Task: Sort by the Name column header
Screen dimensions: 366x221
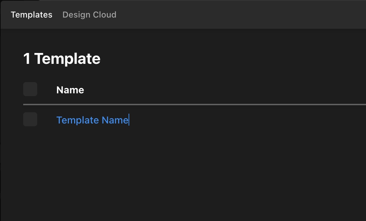Action: click(x=70, y=90)
